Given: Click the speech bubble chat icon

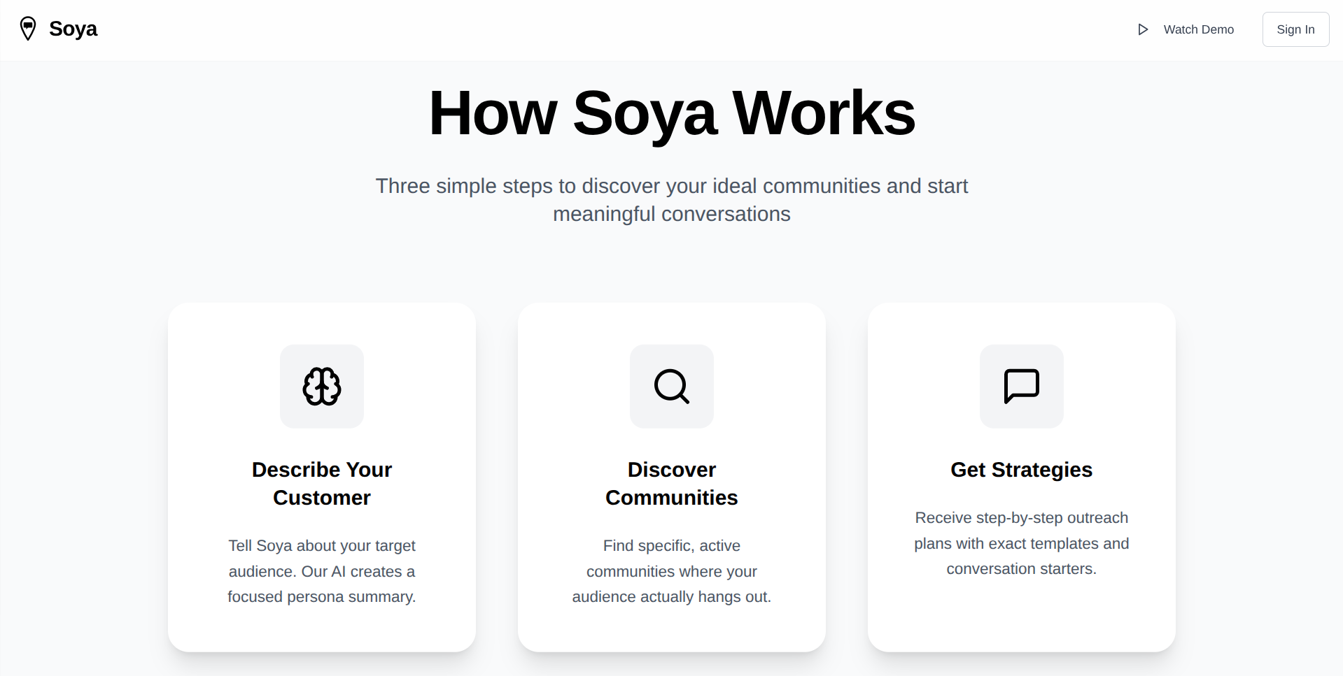Looking at the screenshot, I should tap(1022, 387).
